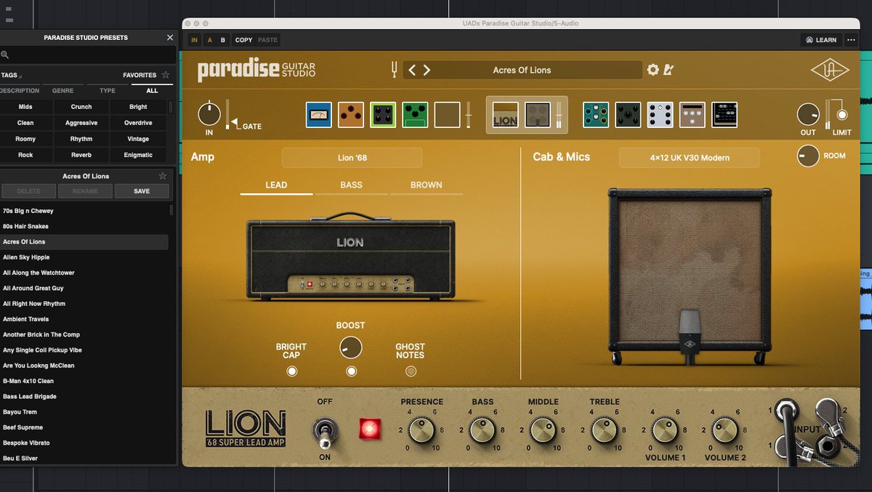Click the red amp power lamp
872x492 pixels.
point(371,429)
